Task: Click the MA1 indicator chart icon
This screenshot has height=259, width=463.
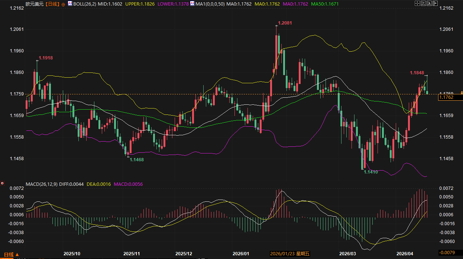Action: pos(192,4)
